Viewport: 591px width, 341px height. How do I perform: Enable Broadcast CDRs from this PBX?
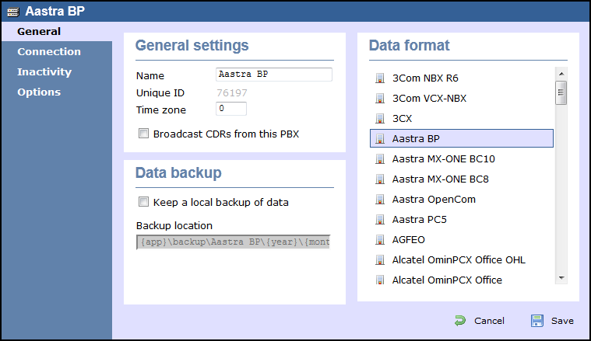[143, 134]
